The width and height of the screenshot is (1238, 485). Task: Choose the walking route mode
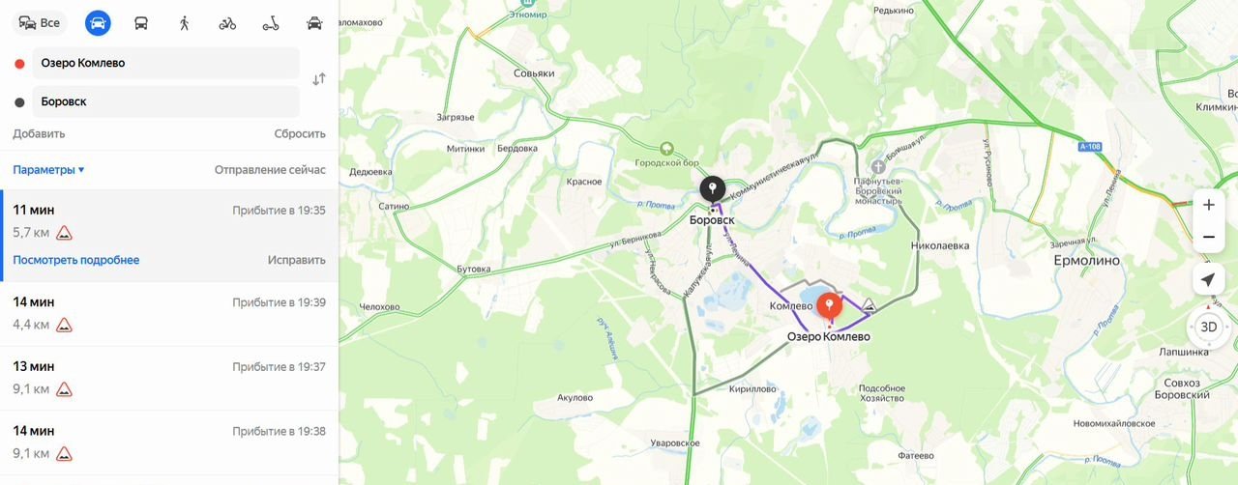pos(184,23)
